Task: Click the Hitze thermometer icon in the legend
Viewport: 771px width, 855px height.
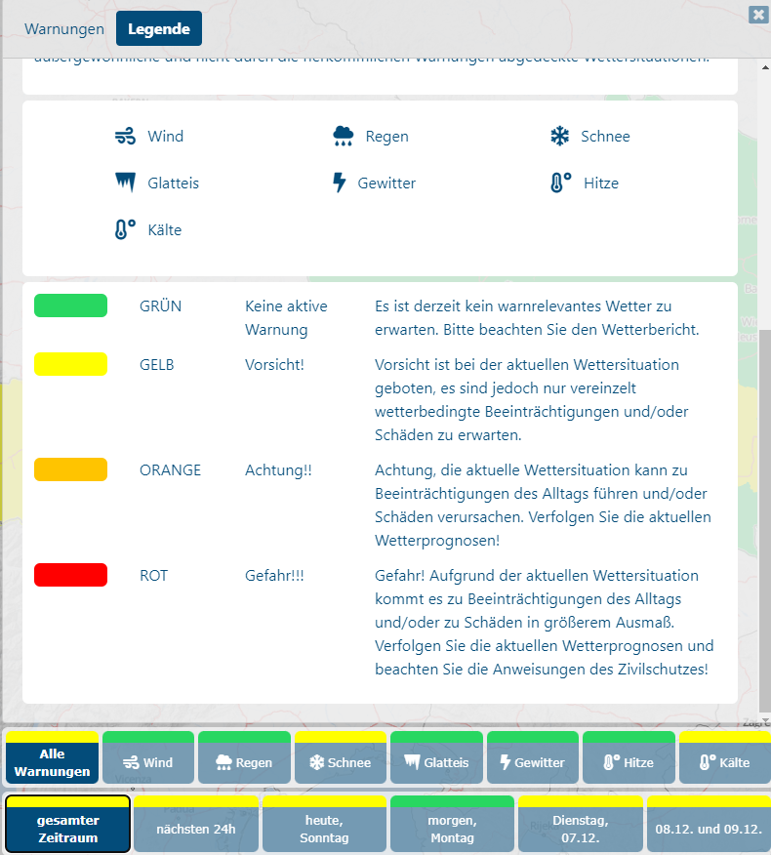Action: pos(560,183)
